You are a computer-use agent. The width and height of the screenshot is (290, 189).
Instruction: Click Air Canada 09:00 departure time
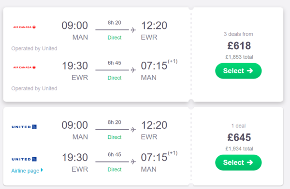(75, 26)
